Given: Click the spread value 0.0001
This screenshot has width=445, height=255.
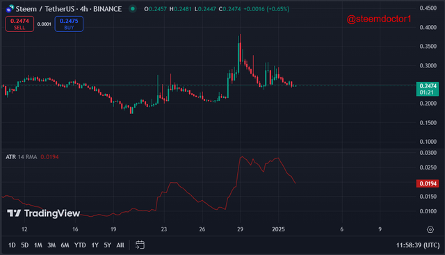Looking at the screenshot, I should click(44, 24).
